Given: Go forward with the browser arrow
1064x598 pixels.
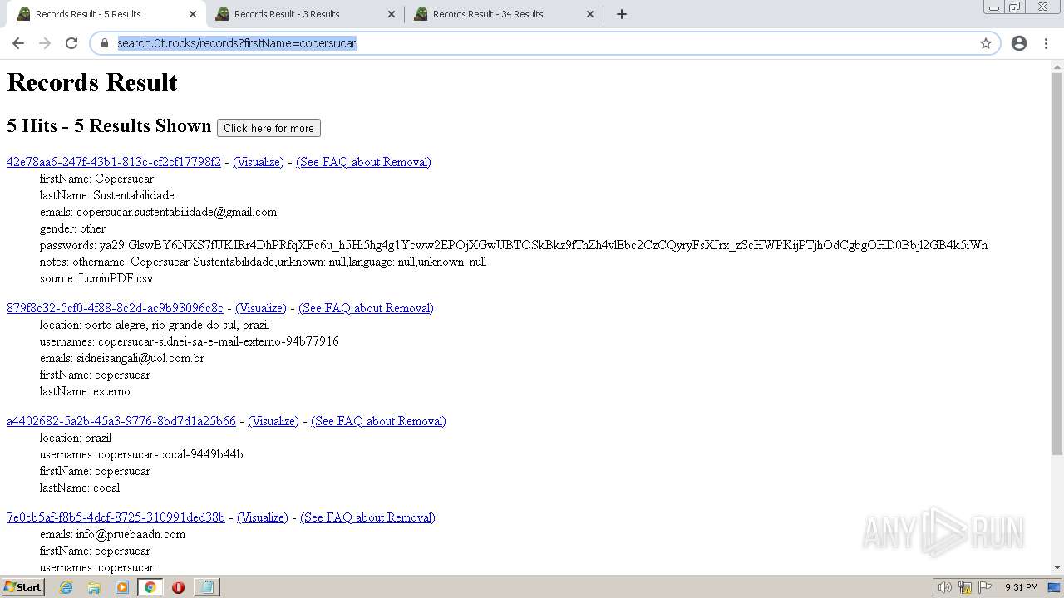Looking at the screenshot, I should coord(45,43).
